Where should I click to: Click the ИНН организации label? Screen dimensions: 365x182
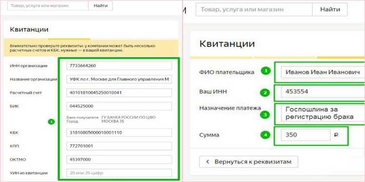(29, 66)
